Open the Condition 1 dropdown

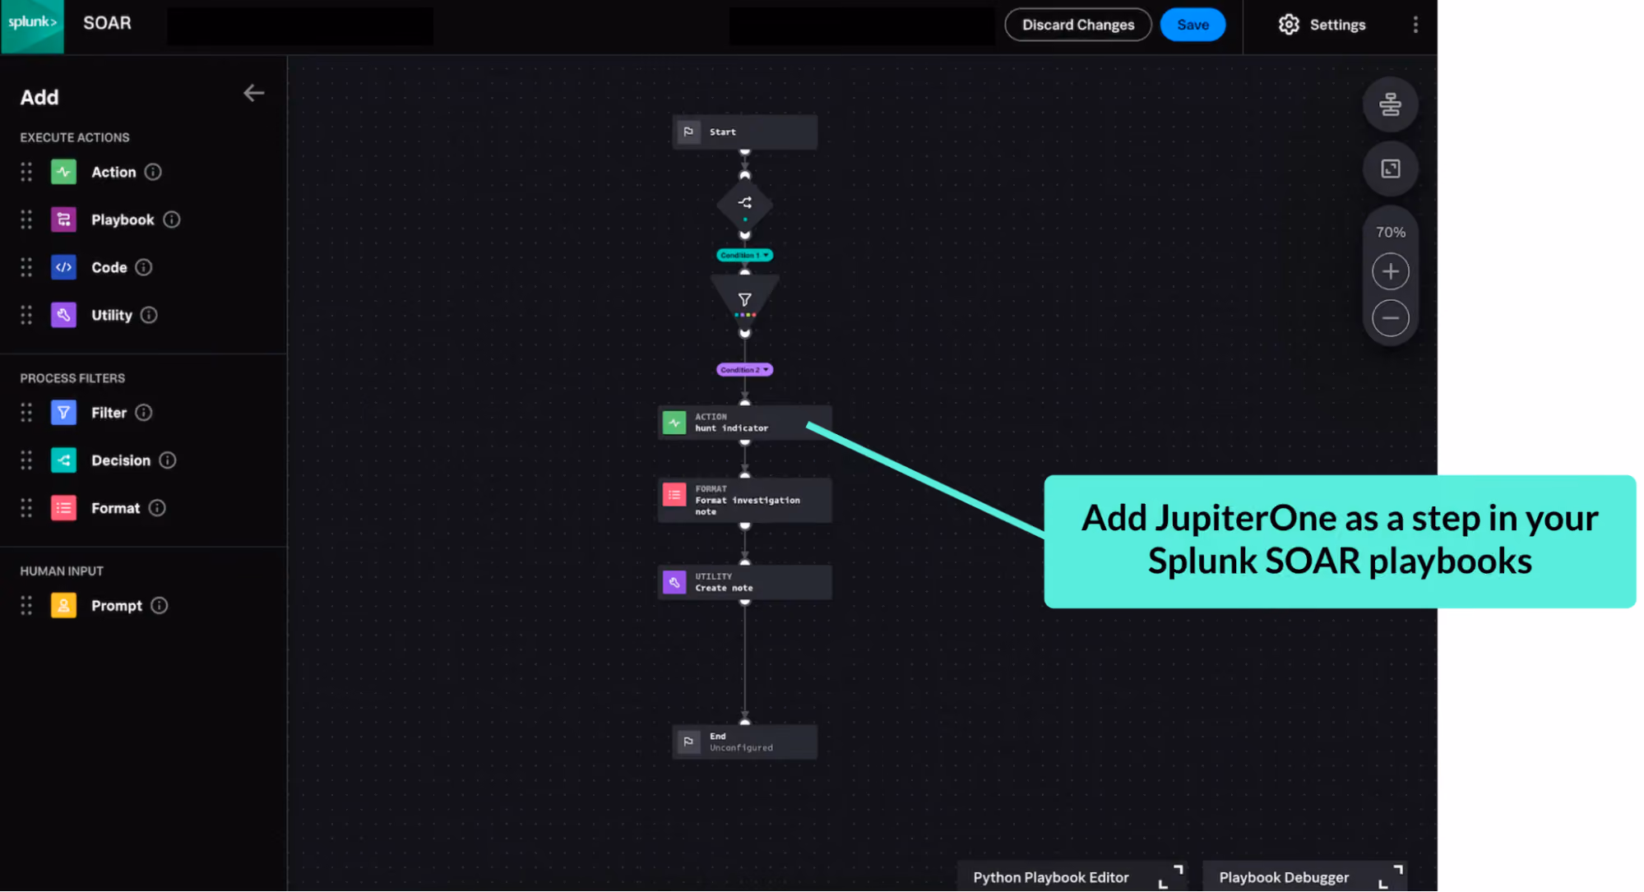744,256
